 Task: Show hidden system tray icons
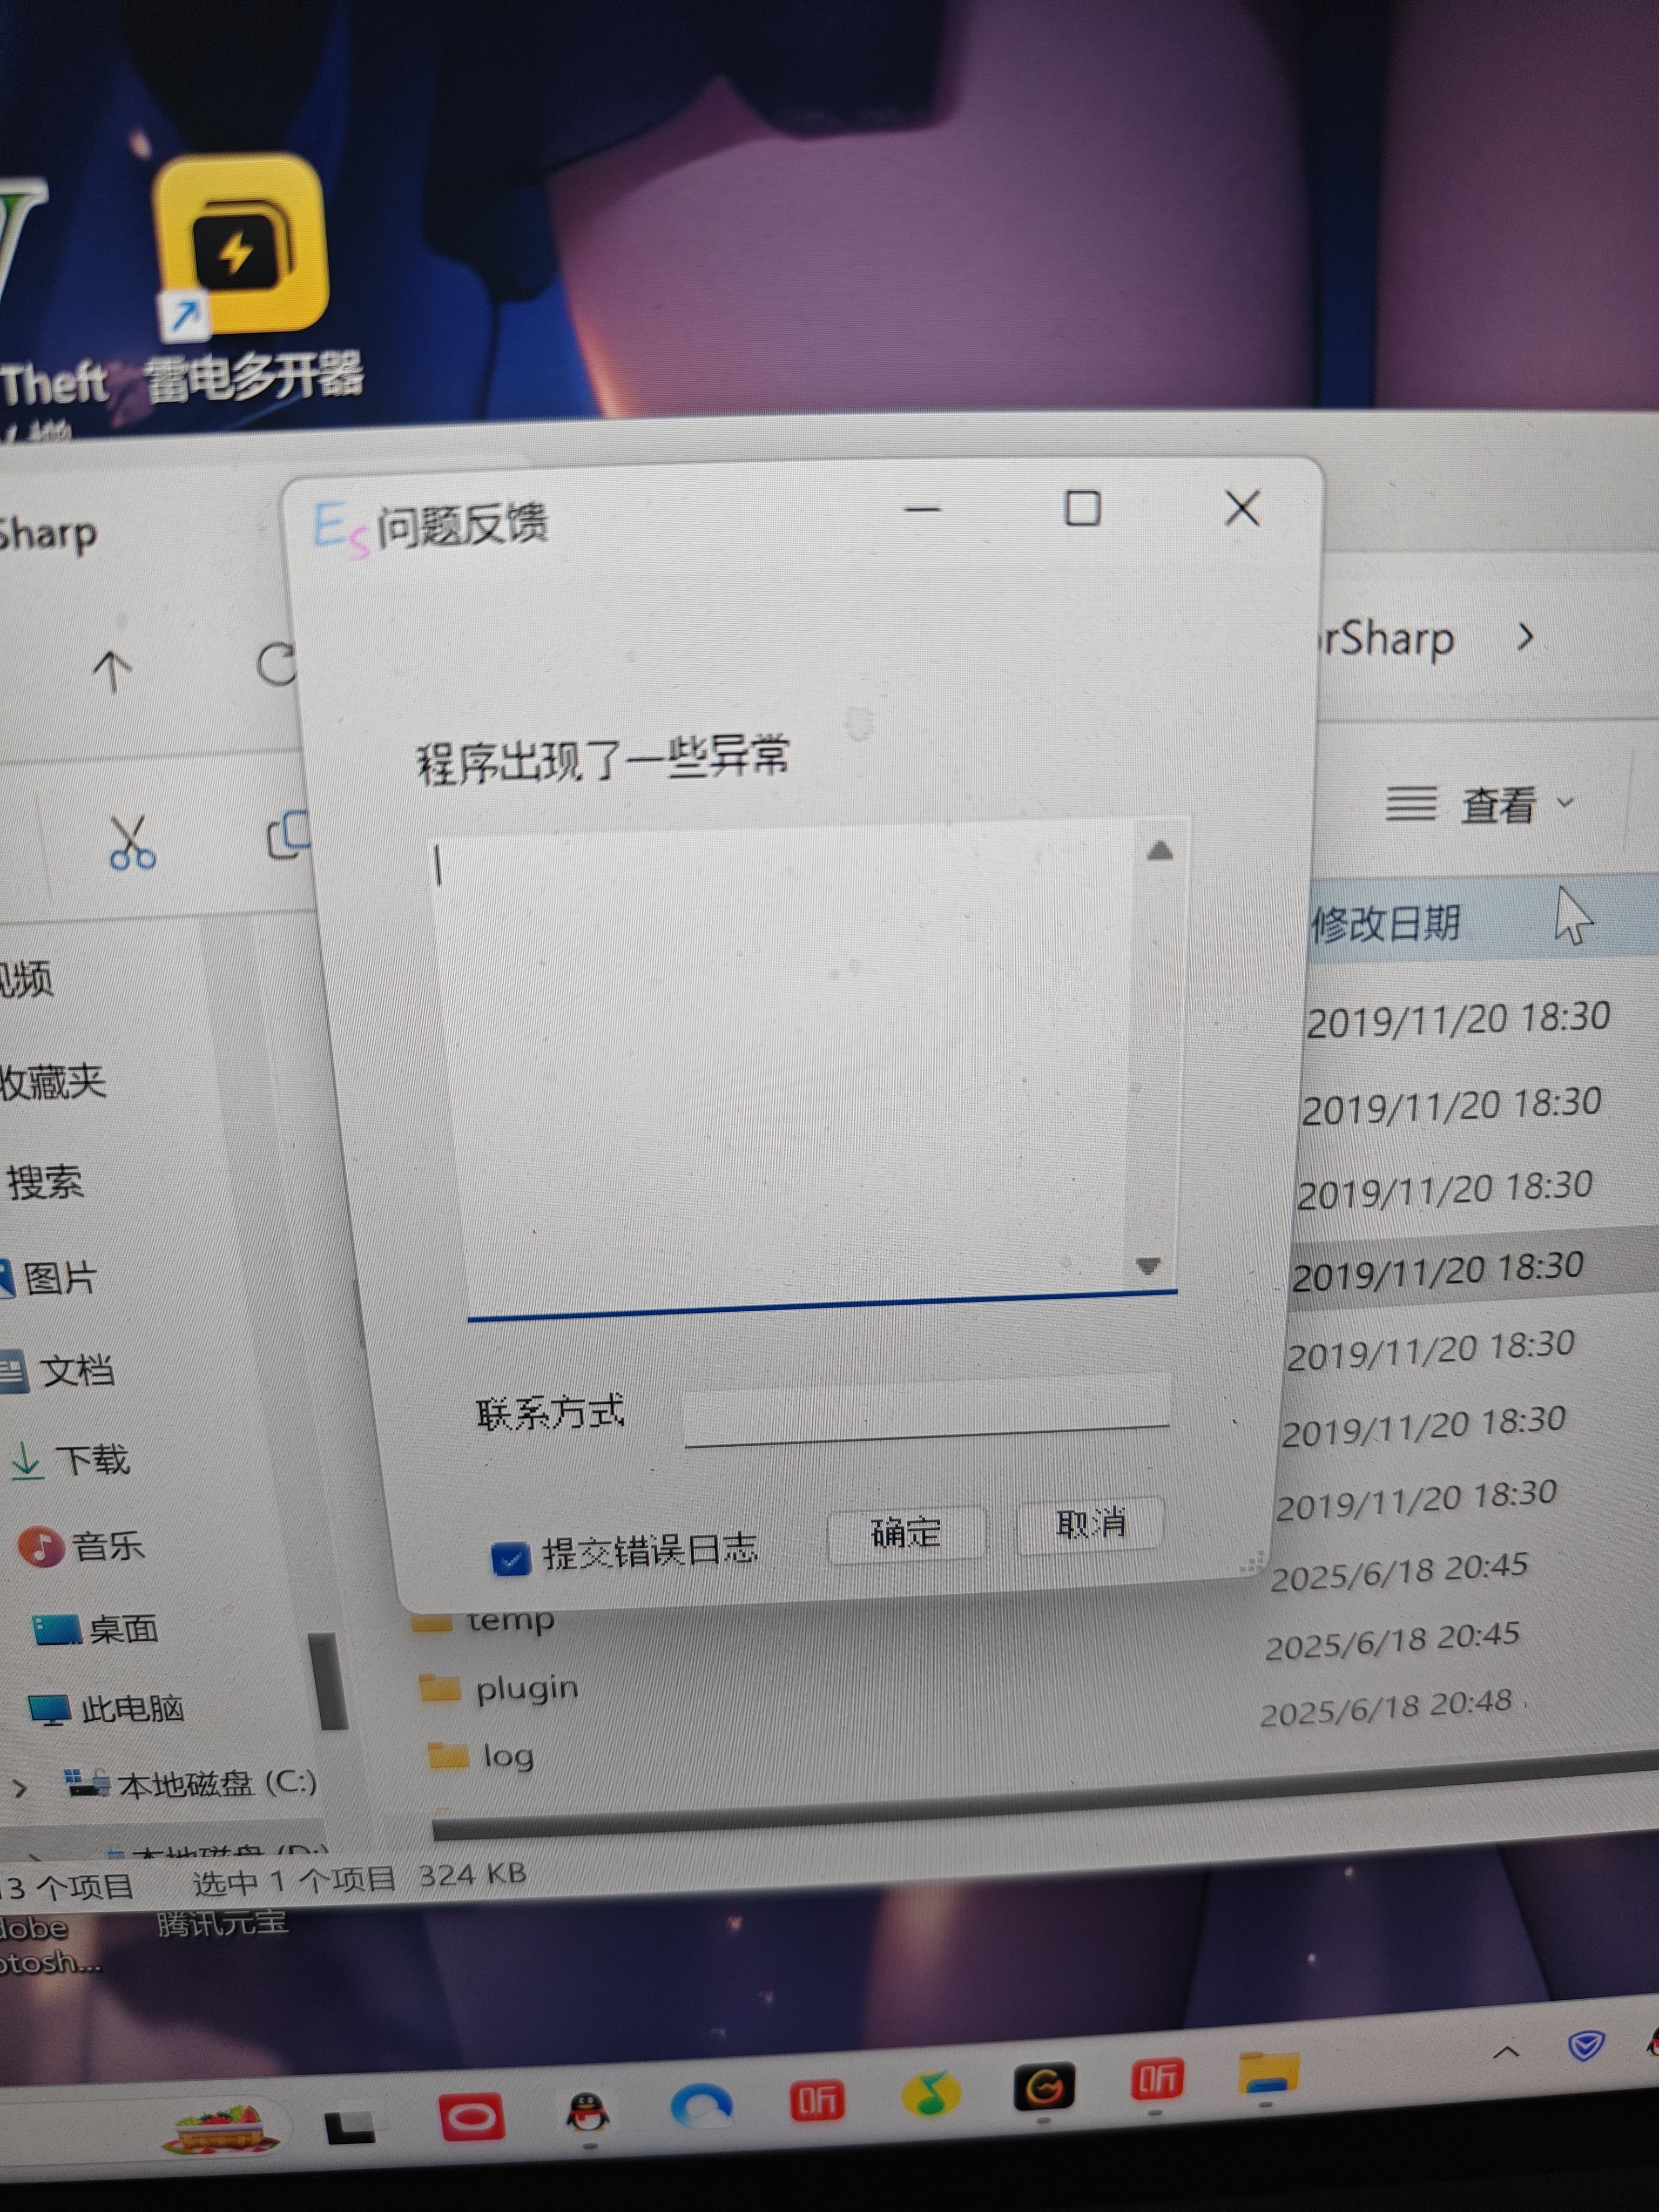1506,2053
